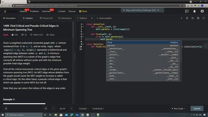Choose __init__ in autocomplete list
This screenshot has height=117, width=208.
click(x=143, y=79)
